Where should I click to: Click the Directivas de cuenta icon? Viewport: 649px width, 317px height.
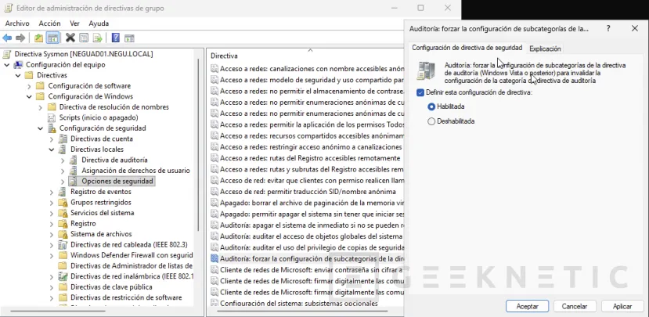63,139
